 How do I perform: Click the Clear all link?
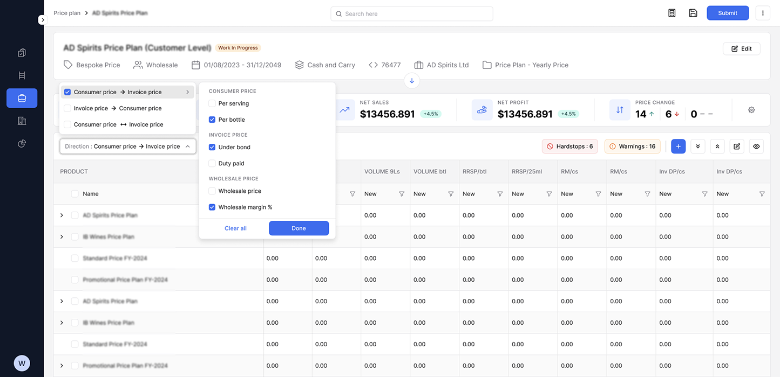pyautogui.click(x=235, y=228)
